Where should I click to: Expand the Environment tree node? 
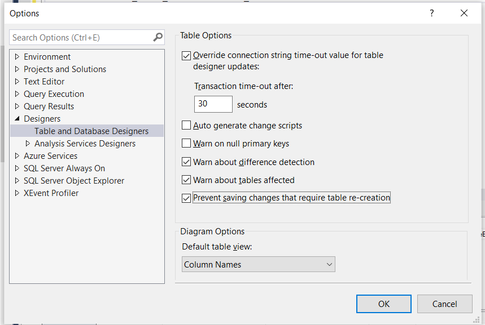click(16, 56)
